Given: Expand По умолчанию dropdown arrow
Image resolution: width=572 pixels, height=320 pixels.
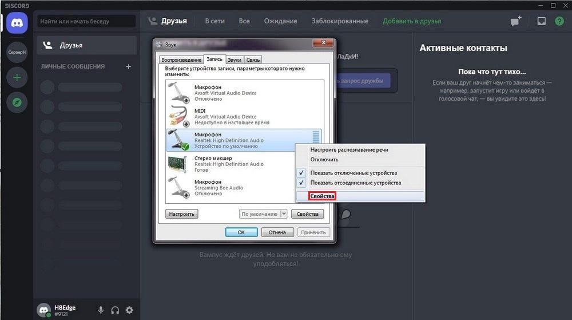Looking at the screenshot, I should coord(284,214).
